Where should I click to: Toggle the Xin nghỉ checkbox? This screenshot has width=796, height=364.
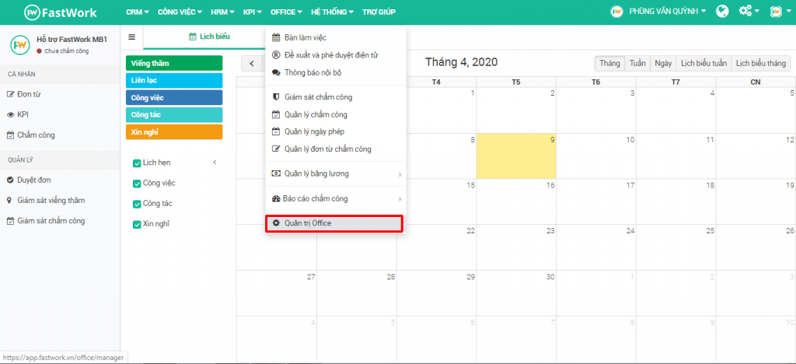(x=137, y=224)
